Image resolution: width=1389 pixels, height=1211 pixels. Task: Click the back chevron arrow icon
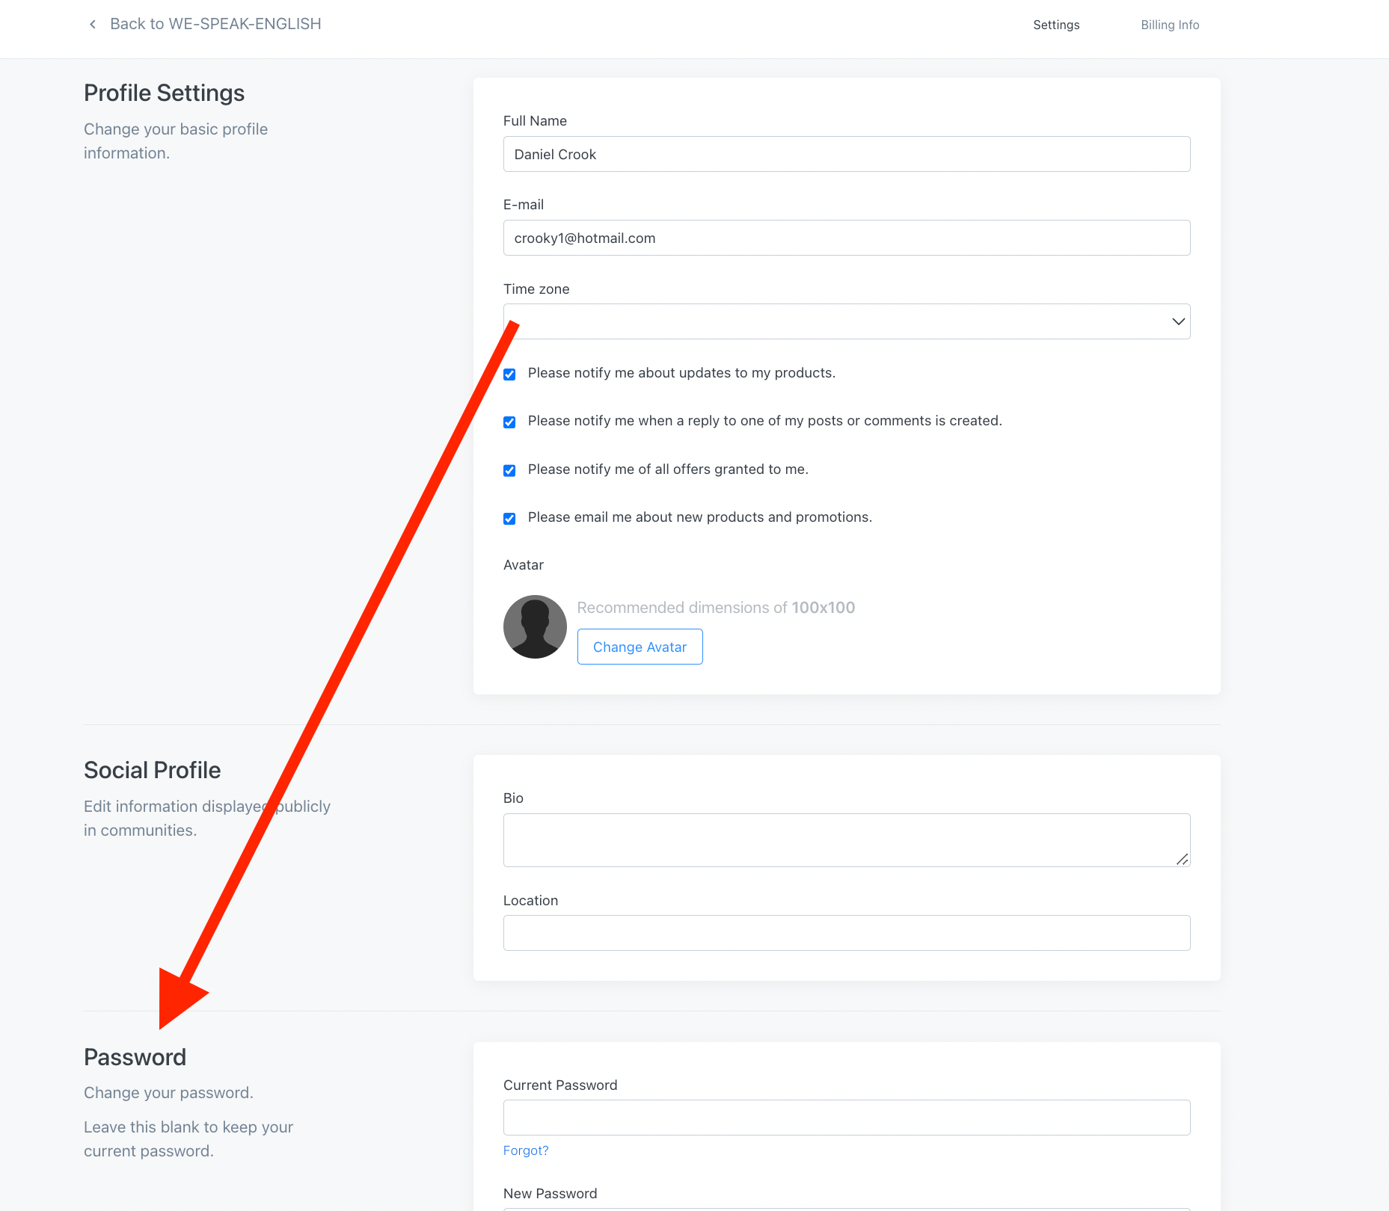pyautogui.click(x=93, y=25)
